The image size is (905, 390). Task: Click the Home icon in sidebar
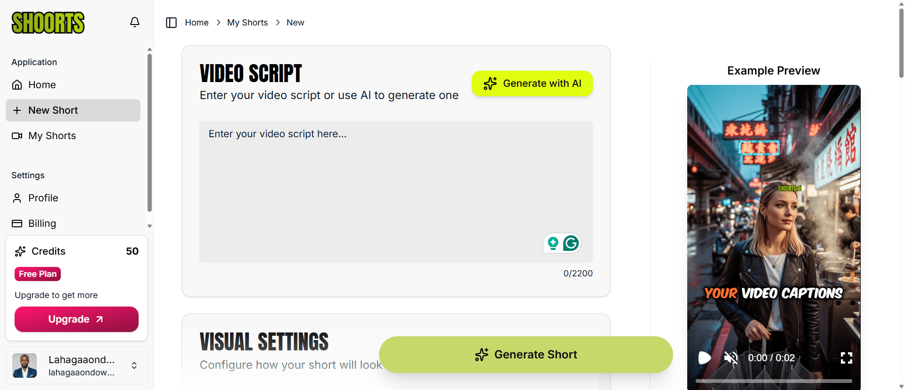[17, 85]
